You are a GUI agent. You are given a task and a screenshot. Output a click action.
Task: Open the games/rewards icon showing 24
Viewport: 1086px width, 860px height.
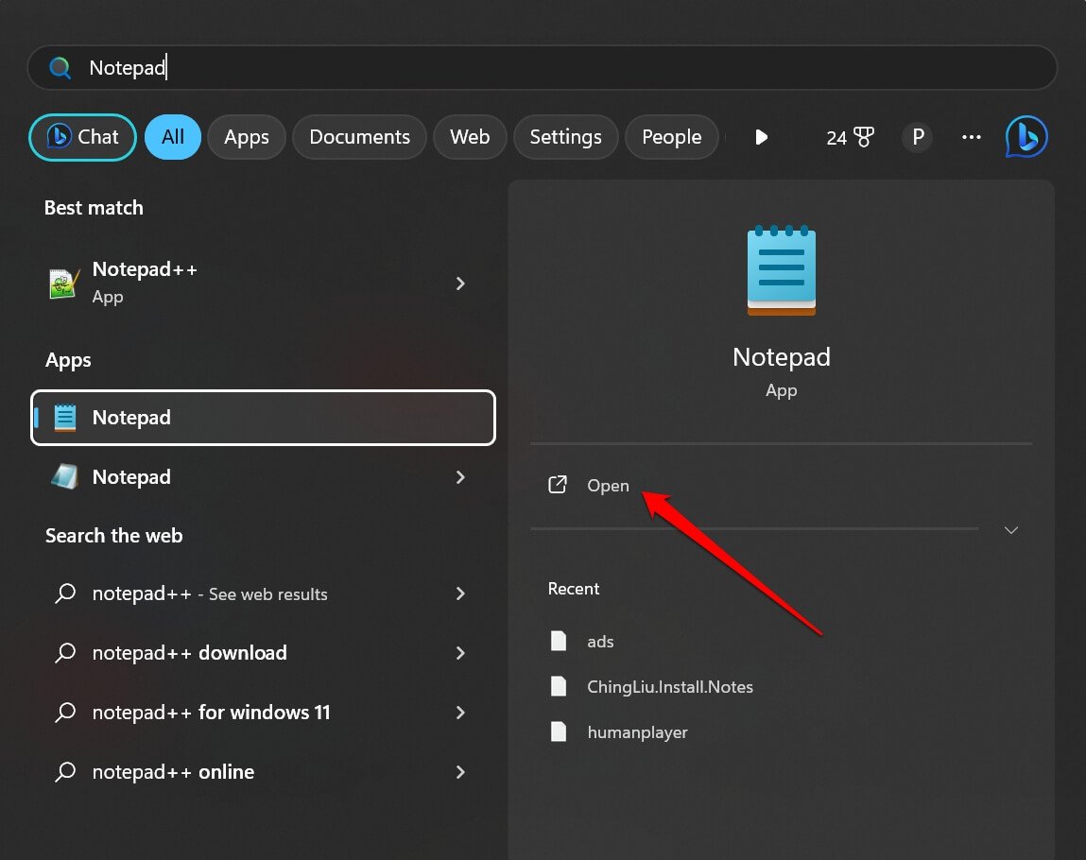pyautogui.click(x=849, y=136)
